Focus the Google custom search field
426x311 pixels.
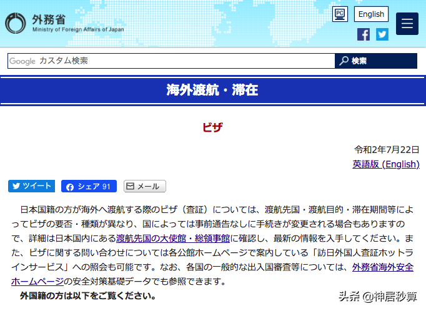point(171,61)
